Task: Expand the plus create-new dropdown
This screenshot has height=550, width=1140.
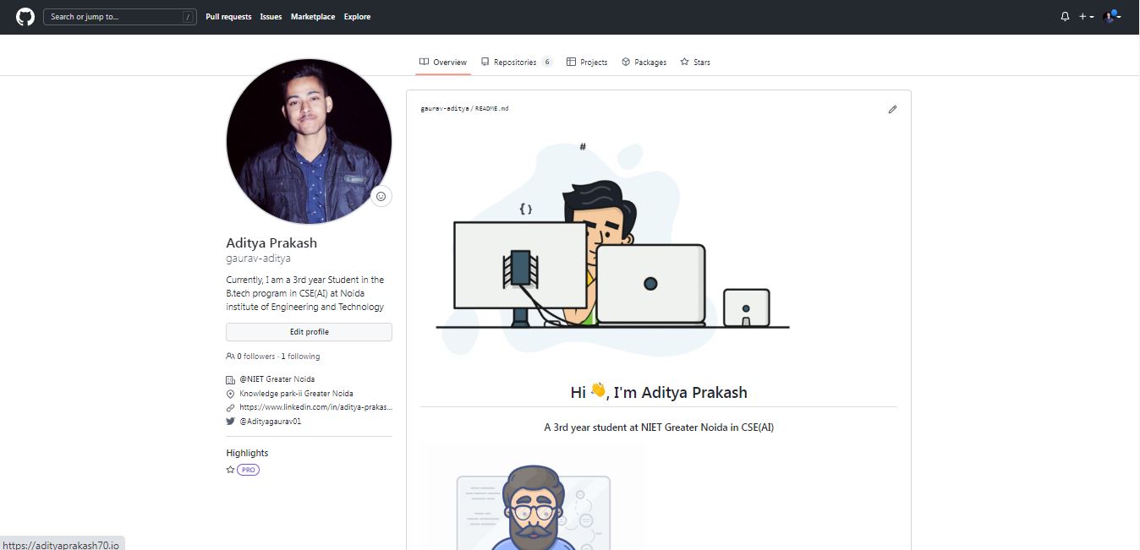Action: pos(1086,17)
